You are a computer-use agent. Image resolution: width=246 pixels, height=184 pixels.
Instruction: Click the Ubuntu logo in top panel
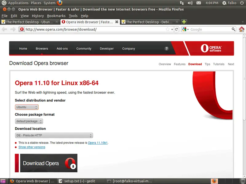4,3
